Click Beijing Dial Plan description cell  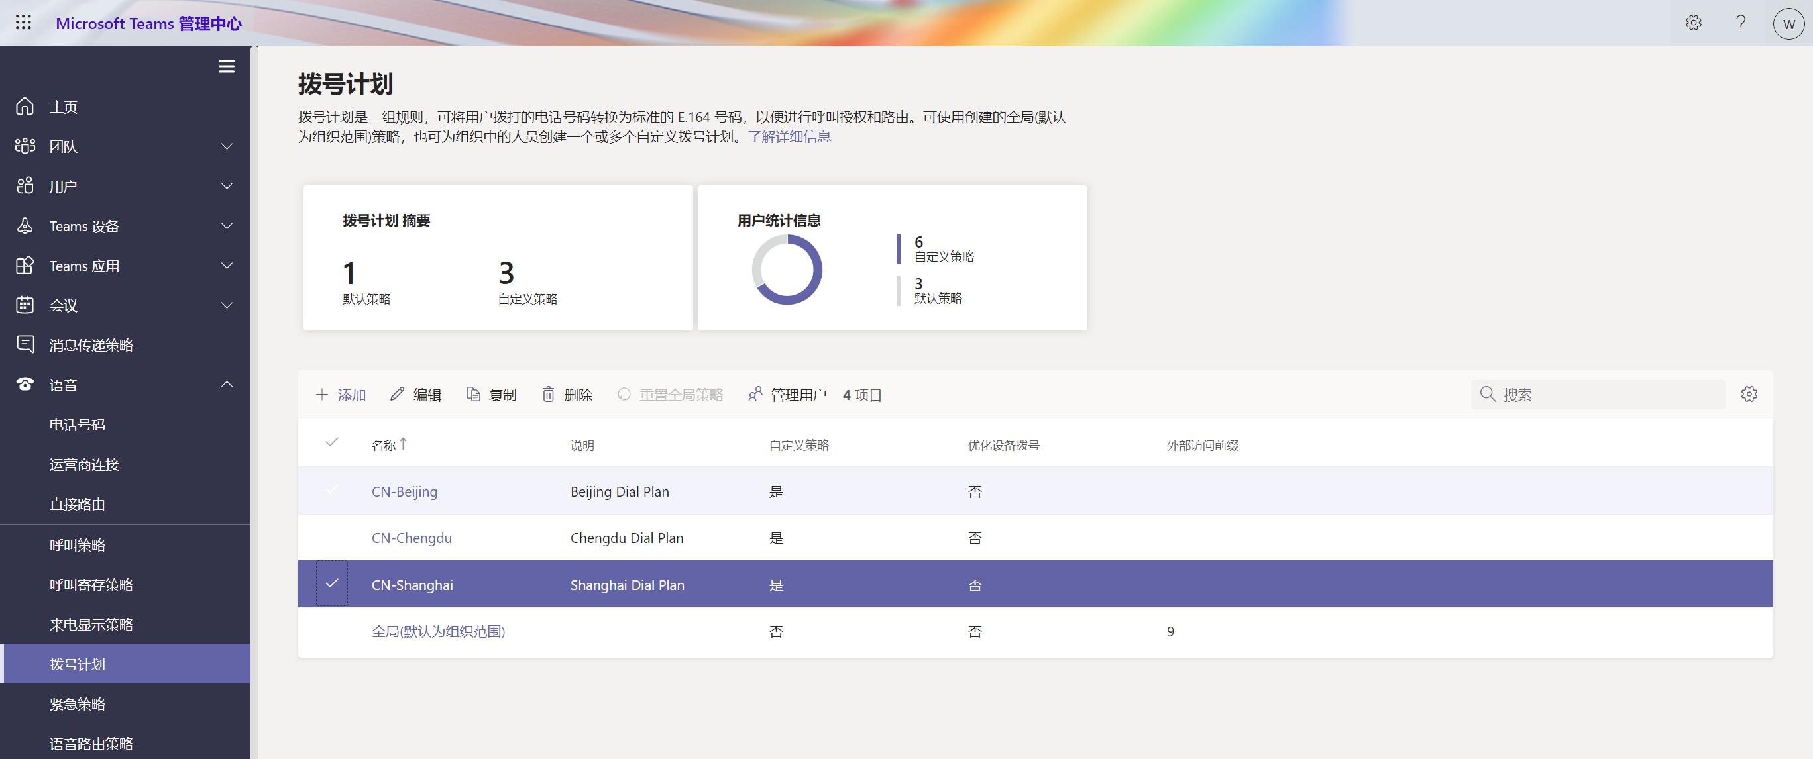click(620, 491)
